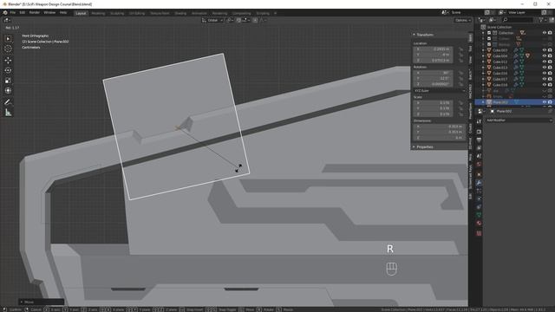This screenshot has height=312, width=555.
Task: Select the Annotate tool
Action: coord(8,102)
